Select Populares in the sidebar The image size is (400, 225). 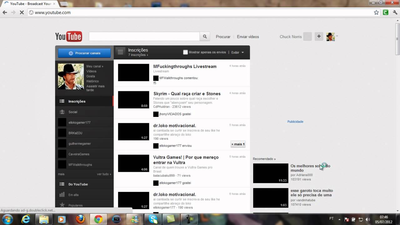click(84, 205)
